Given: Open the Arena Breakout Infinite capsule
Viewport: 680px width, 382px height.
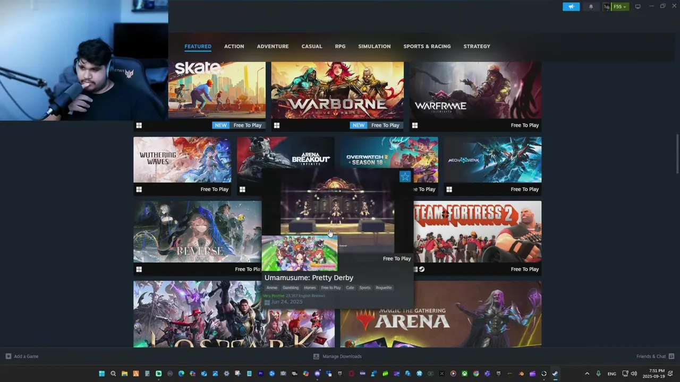Looking at the screenshot, I should tap(286, 154).
